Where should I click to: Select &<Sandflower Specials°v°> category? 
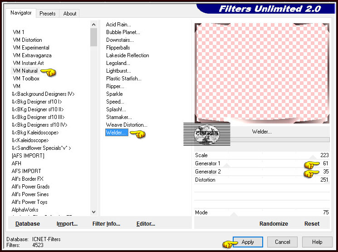point(41,148)
